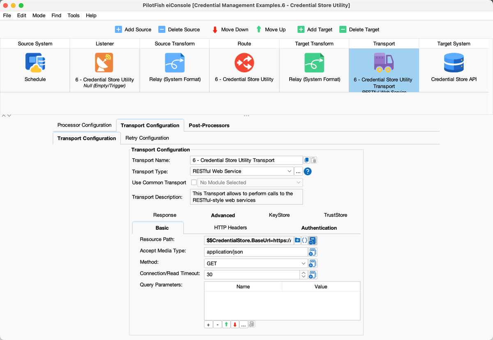
Task: Open the No Module Selected dropdown
Action: coord(250,183)
